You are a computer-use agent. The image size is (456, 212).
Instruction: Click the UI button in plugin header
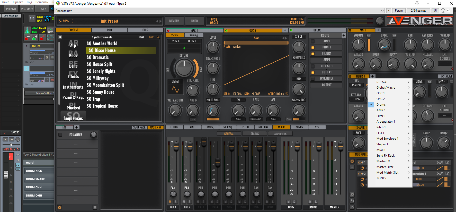click(435, 11)
